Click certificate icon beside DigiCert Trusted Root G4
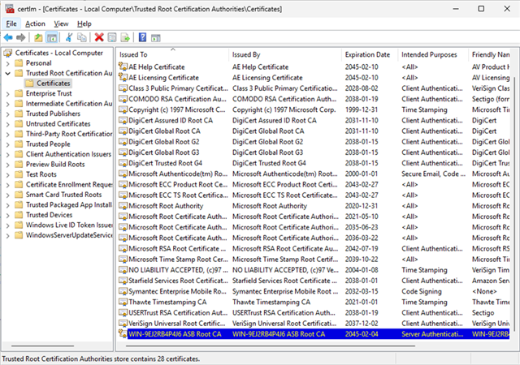 pyautogui.click(x=123, y=163)
